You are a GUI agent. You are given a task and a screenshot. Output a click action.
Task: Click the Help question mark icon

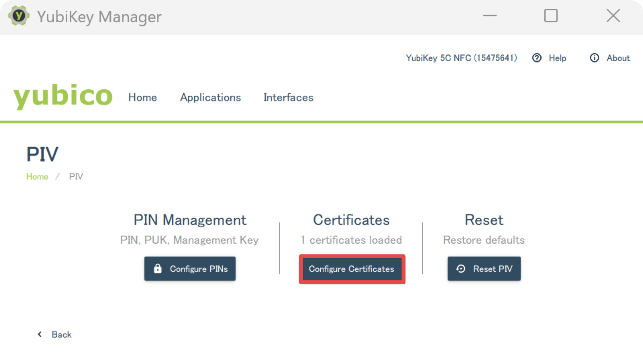(536, 58)
